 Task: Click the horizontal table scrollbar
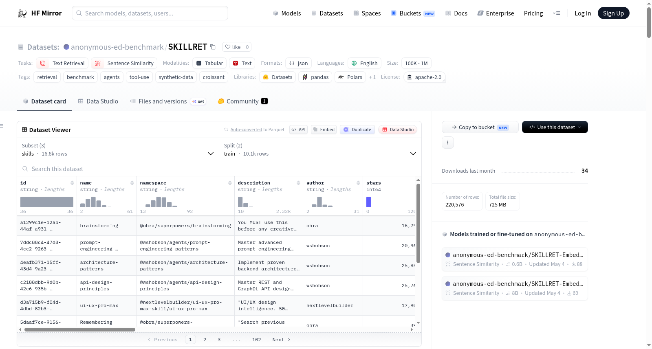click(80, 329)
